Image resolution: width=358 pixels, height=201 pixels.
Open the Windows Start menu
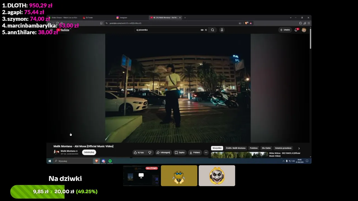[50, 161]
